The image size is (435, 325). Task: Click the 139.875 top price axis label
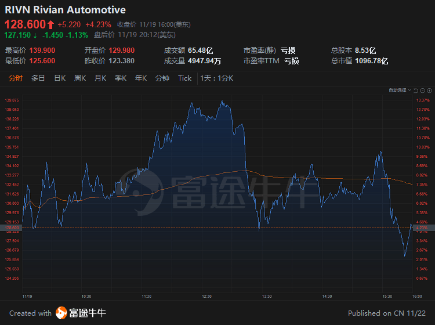[12, 100]
